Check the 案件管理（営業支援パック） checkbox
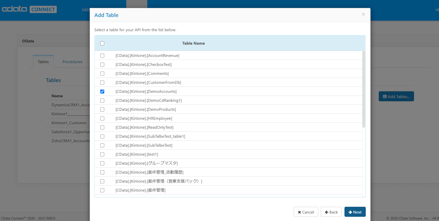This screenshot has height=221, width=439. coord(102,181)
